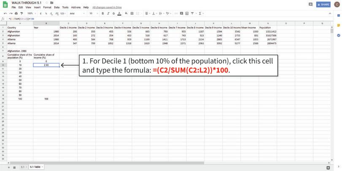Activate the paint format tool
This screenshot has width=342, height=171.
(22, 13)
